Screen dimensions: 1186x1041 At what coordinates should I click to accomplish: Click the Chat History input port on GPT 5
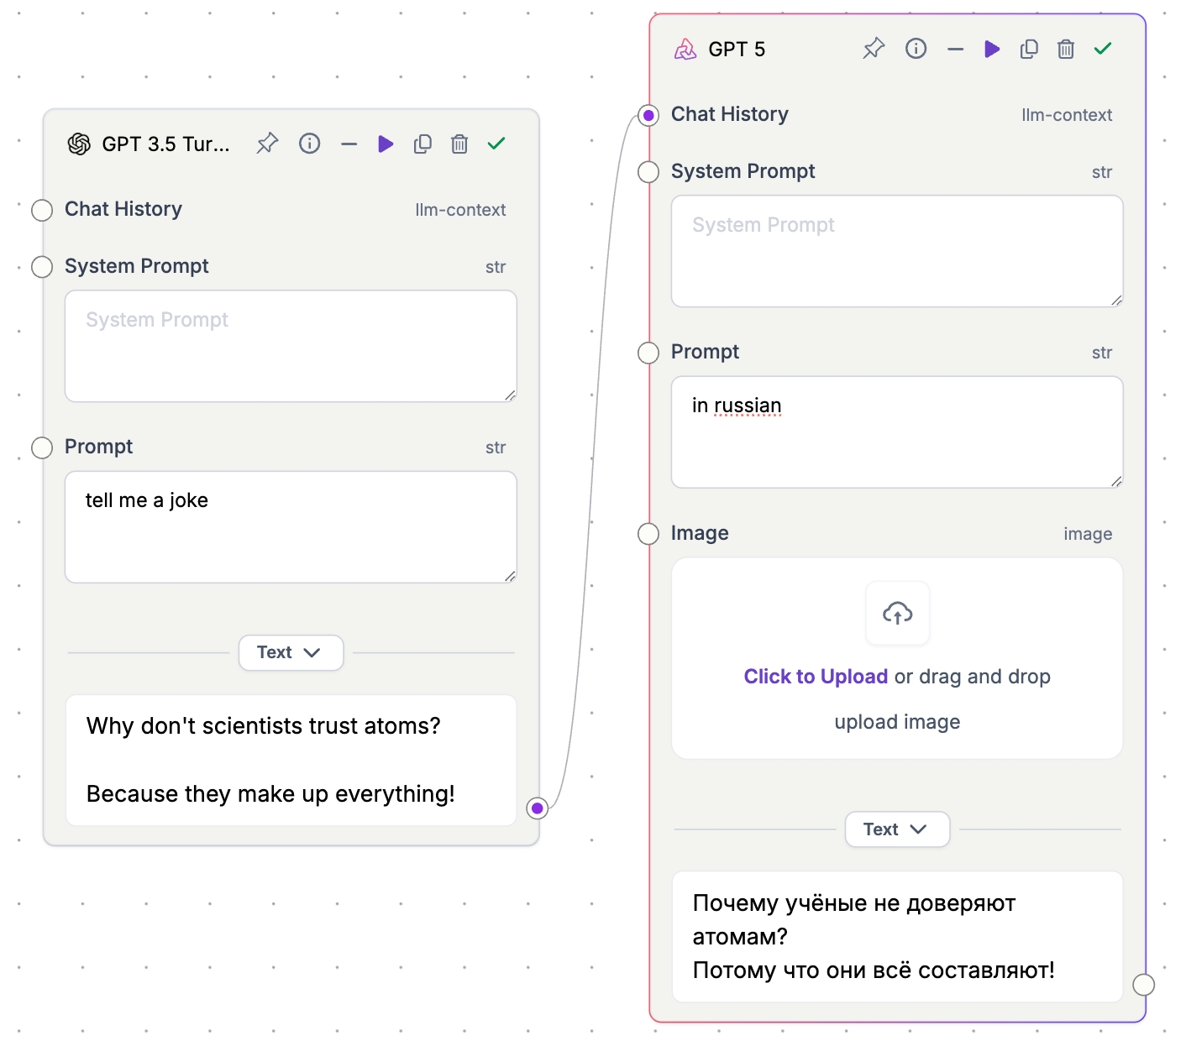tap(648, 115)
